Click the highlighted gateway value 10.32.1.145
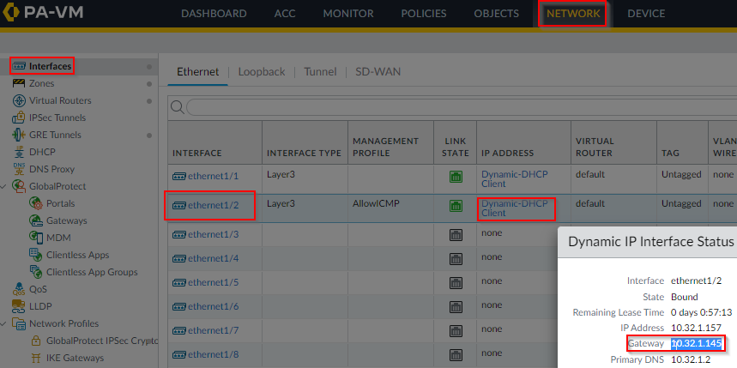Viewport: 737px width, 368px height. click(696, 344)
